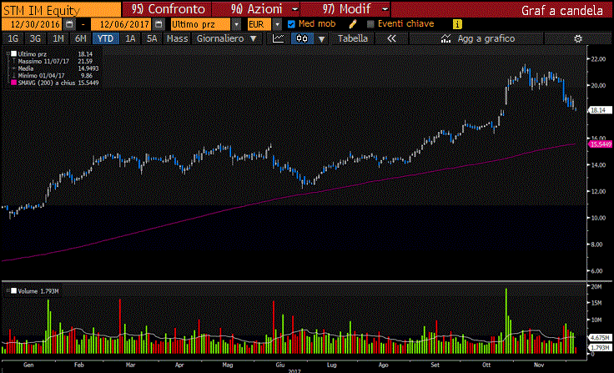The height and width of the screenshot is (373, 614).
Task: Switch to line chart view
Action: click(x=279, y=38)
